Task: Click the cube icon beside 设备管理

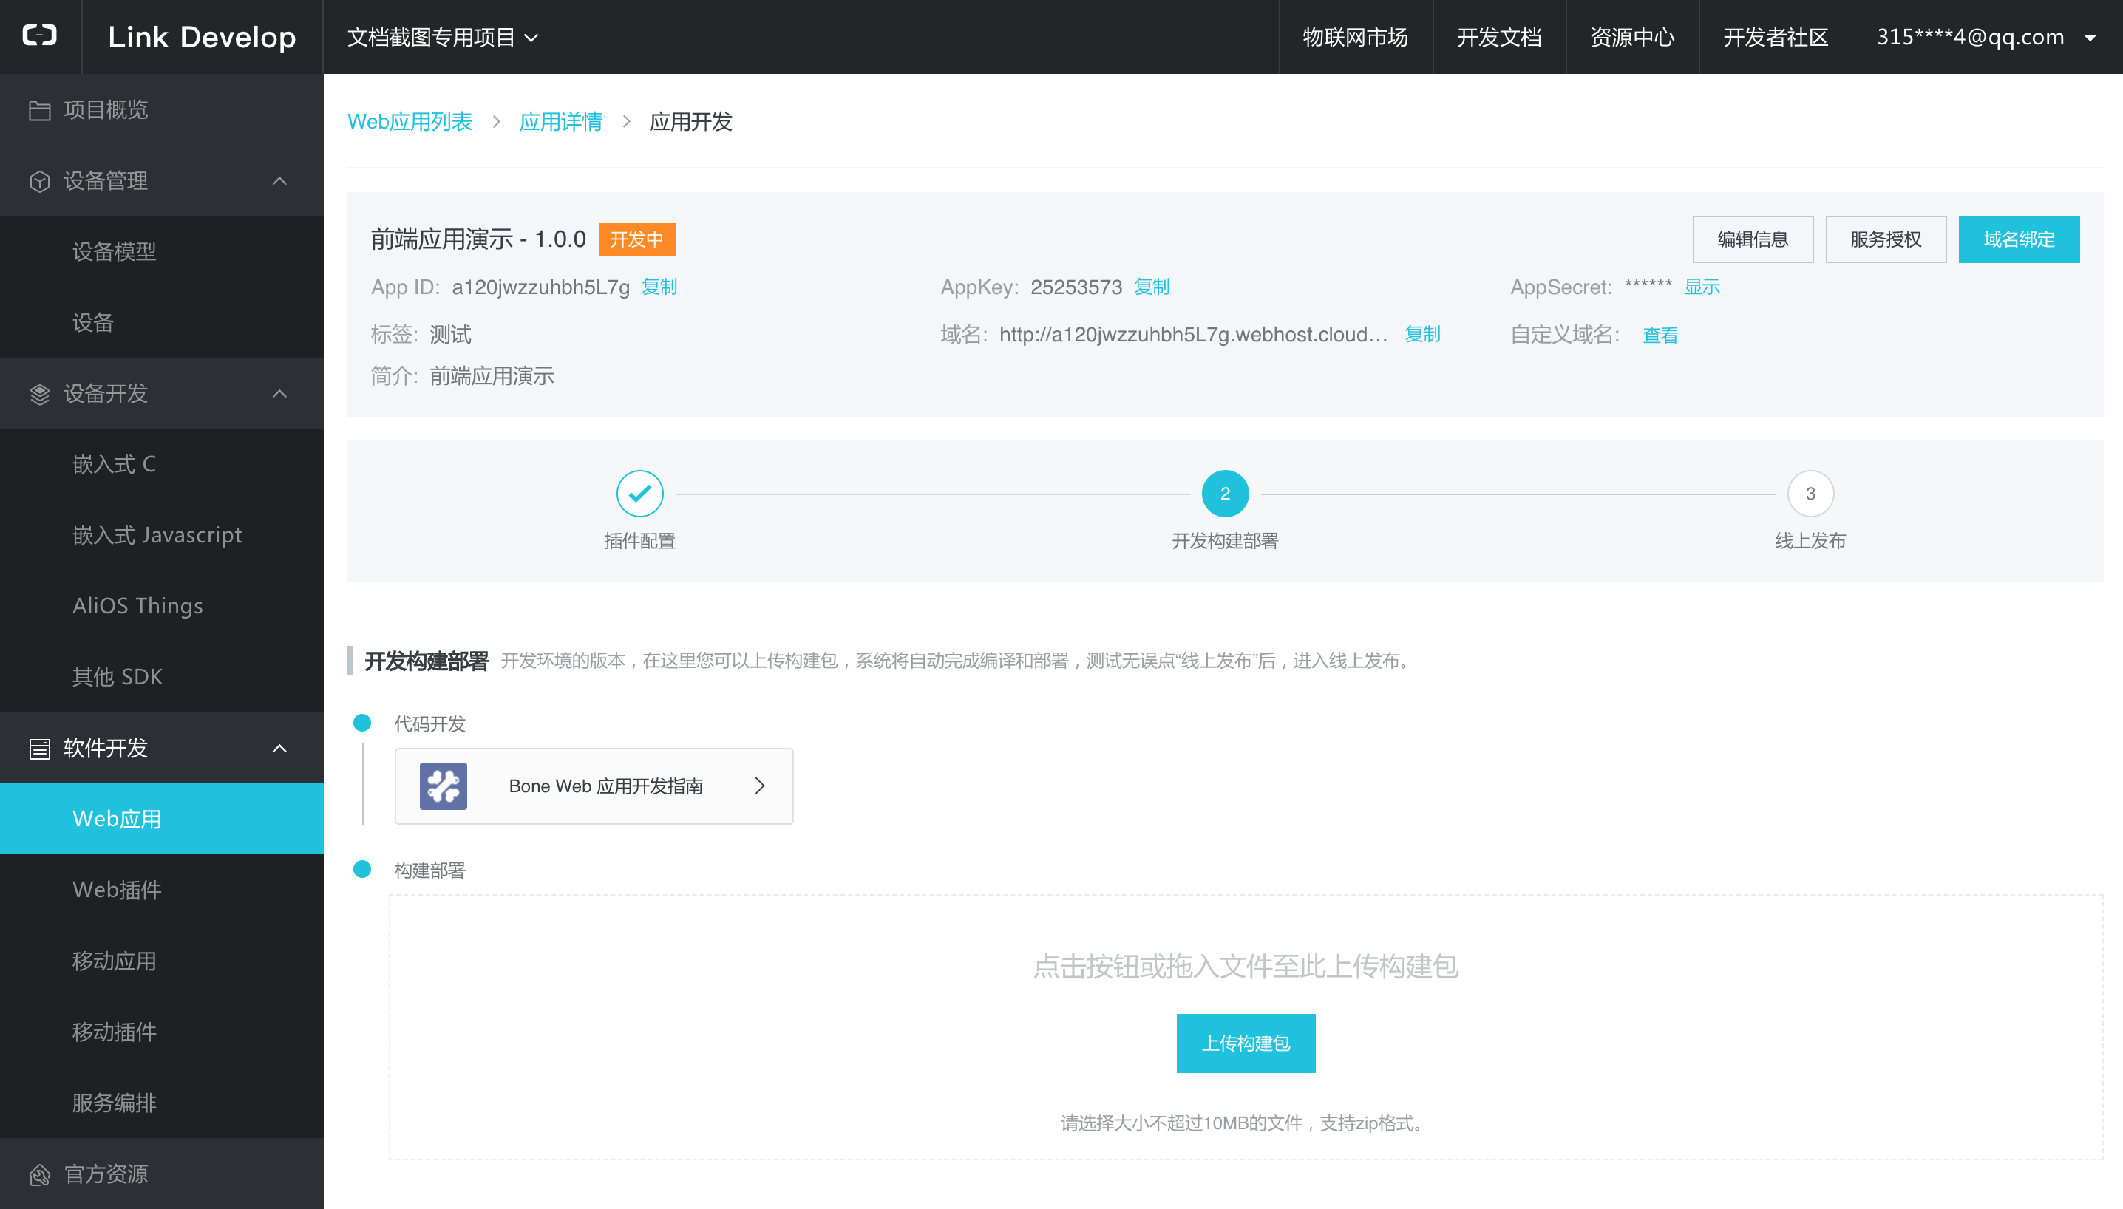Action: tap(39, 181)
